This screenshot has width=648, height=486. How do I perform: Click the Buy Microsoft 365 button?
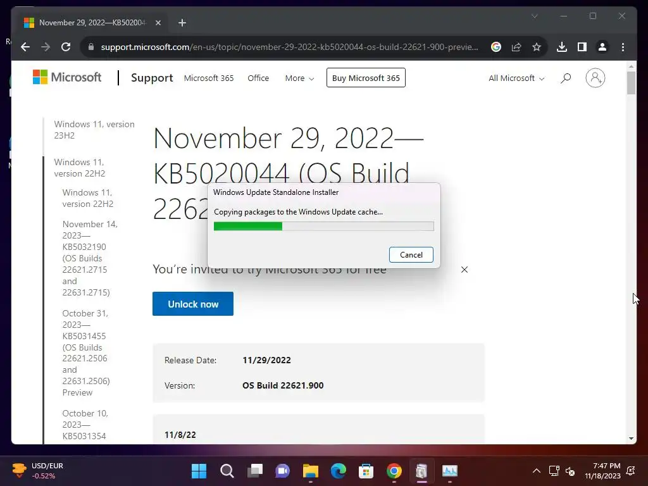366,78
